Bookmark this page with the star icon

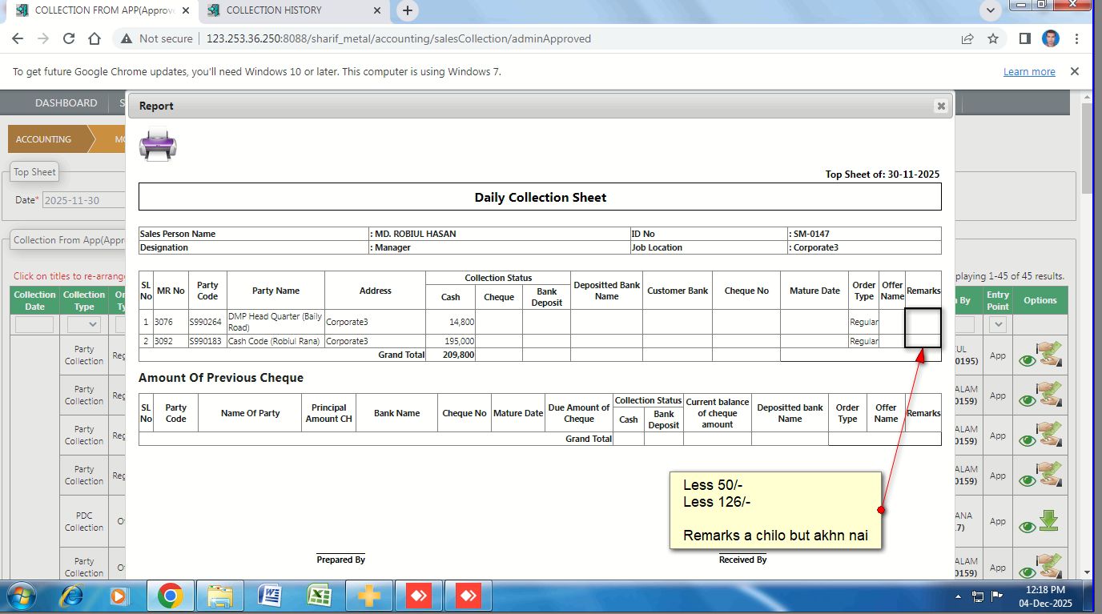point(993,38)
